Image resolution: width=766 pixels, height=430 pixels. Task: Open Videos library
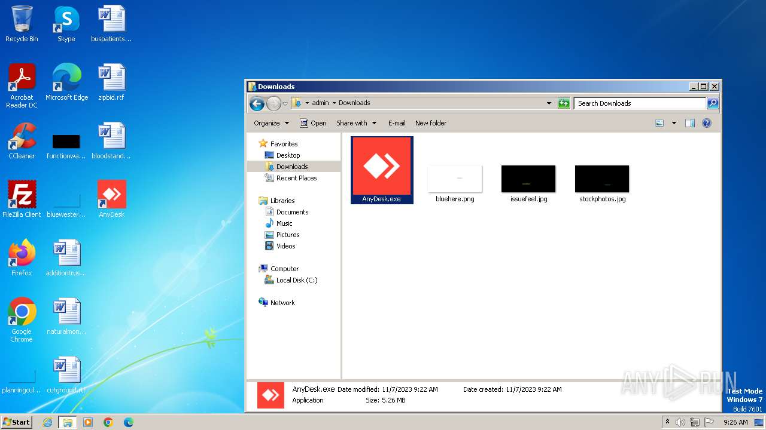[x=280, y=246]
